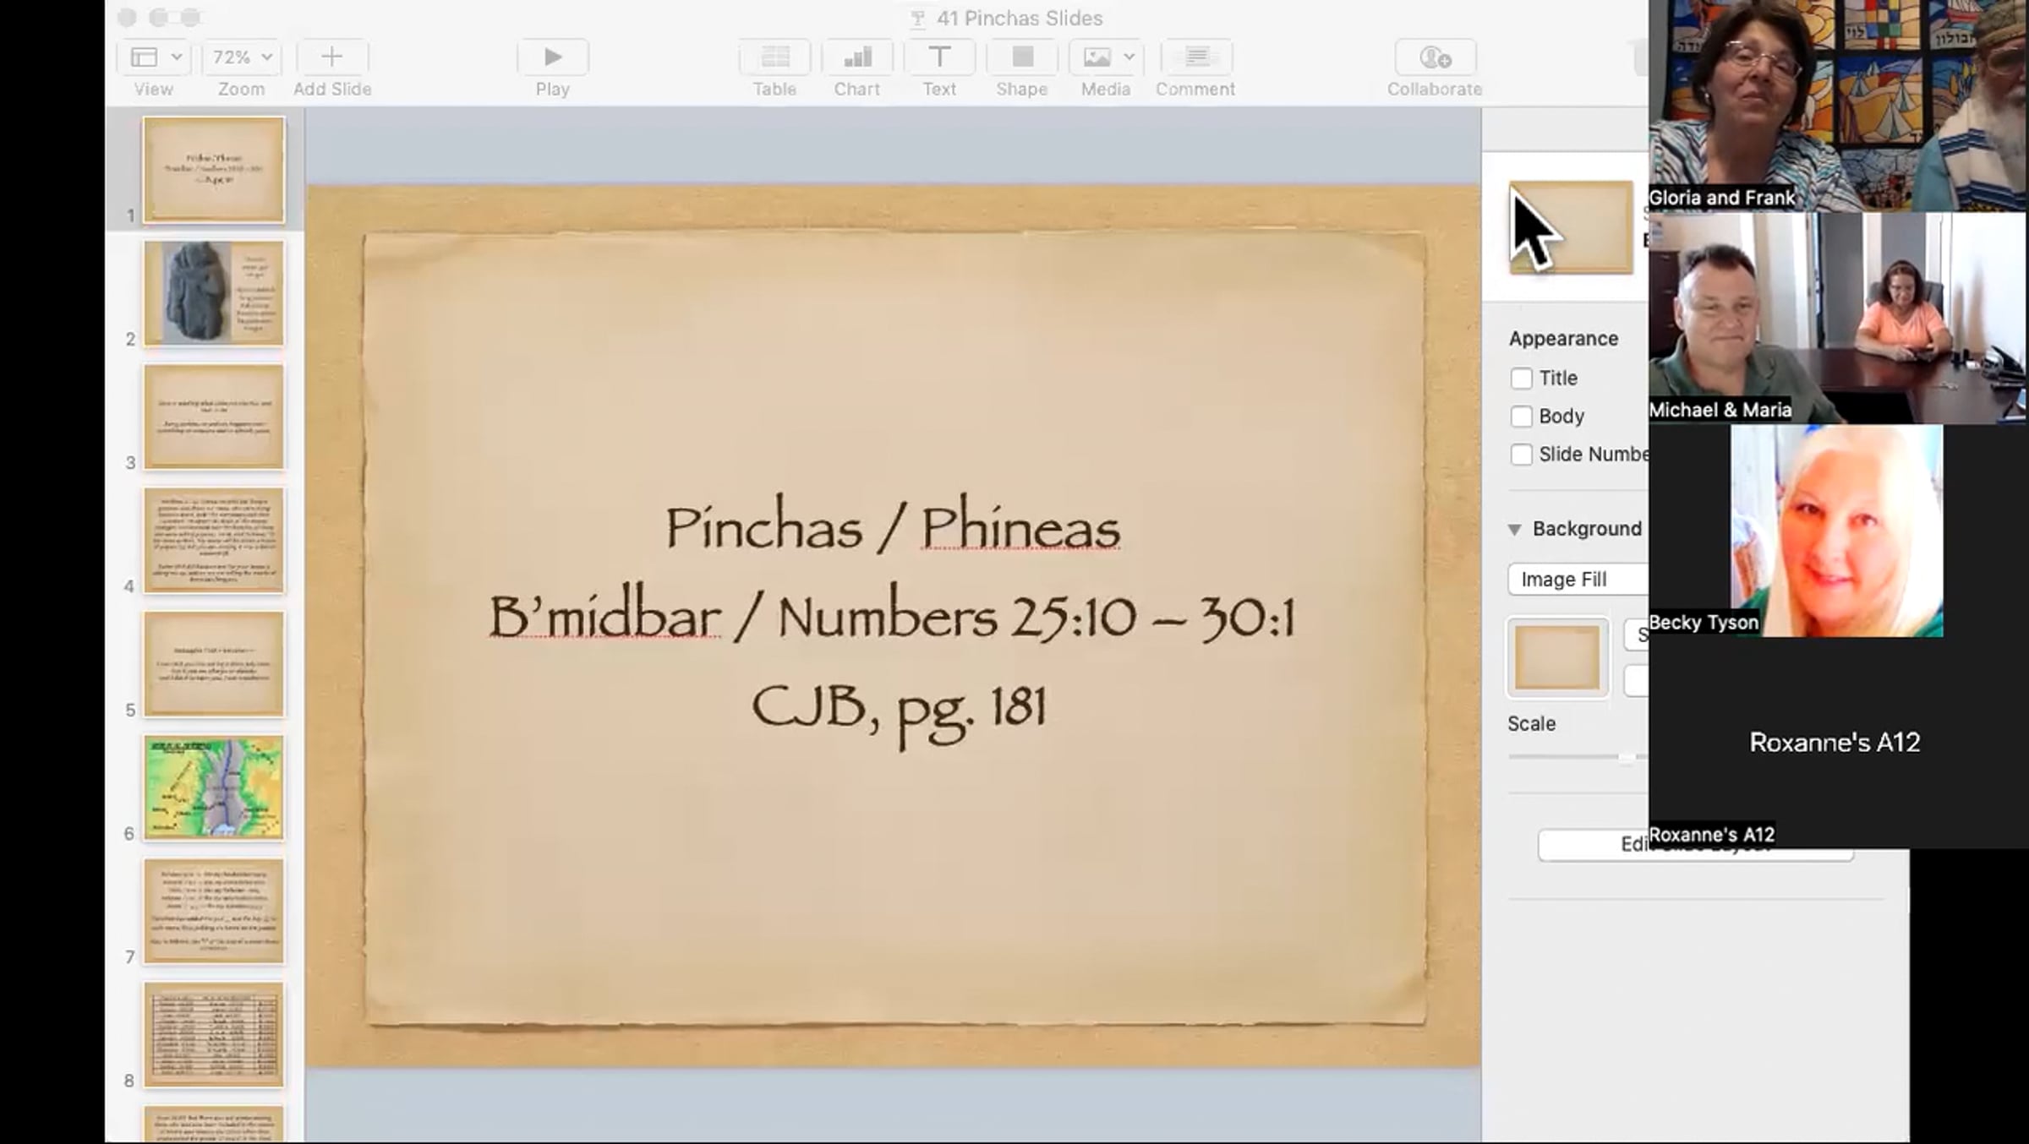Collapse the Background disclosure triangle

coord(1514,530)
